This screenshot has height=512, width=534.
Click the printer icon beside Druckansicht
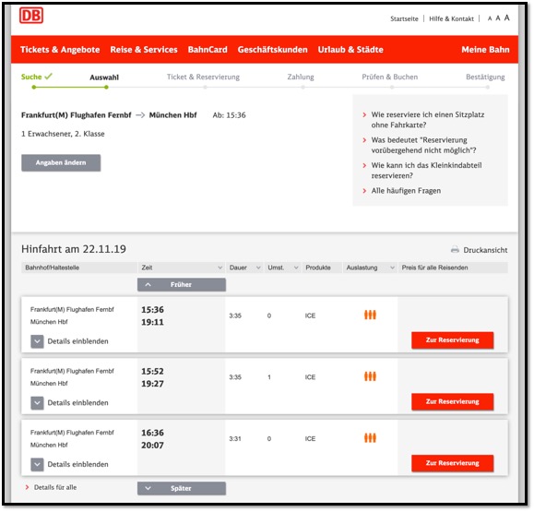(455, 250)
